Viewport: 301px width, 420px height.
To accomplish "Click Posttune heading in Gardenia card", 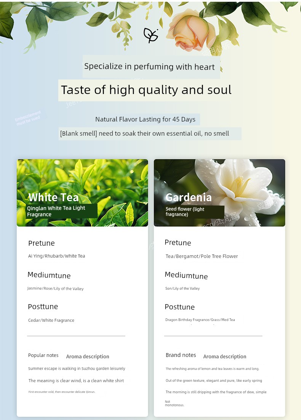I will (x=179, y=307).
